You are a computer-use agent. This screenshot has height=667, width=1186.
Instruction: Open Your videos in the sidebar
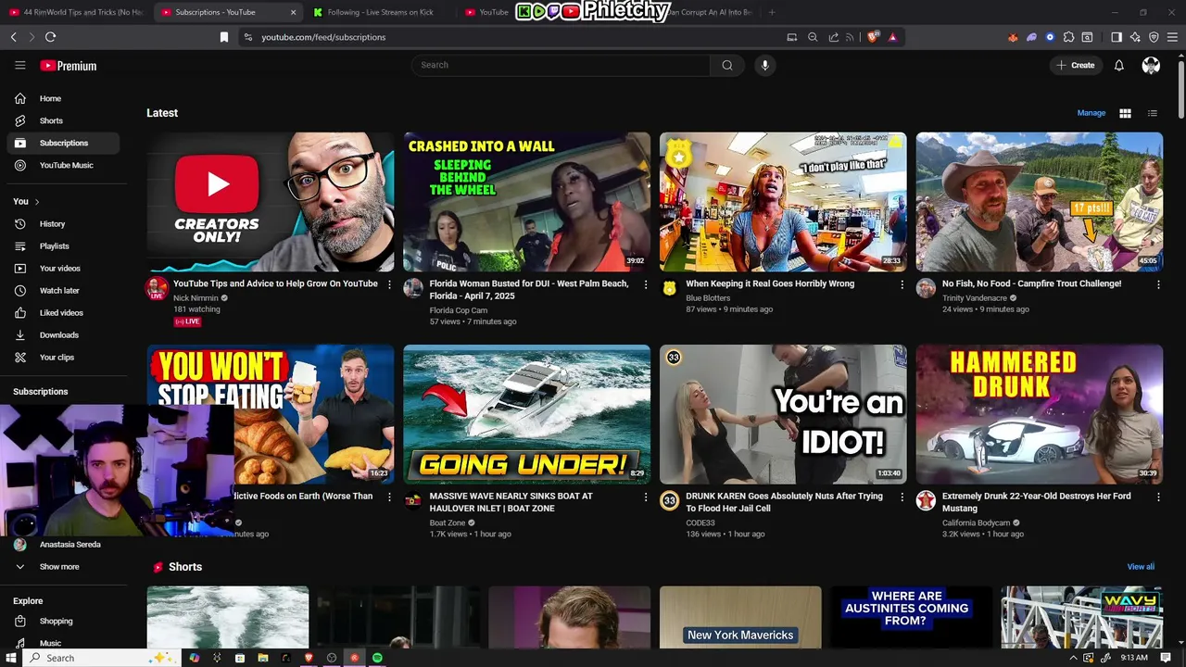(x=63, y=268)
